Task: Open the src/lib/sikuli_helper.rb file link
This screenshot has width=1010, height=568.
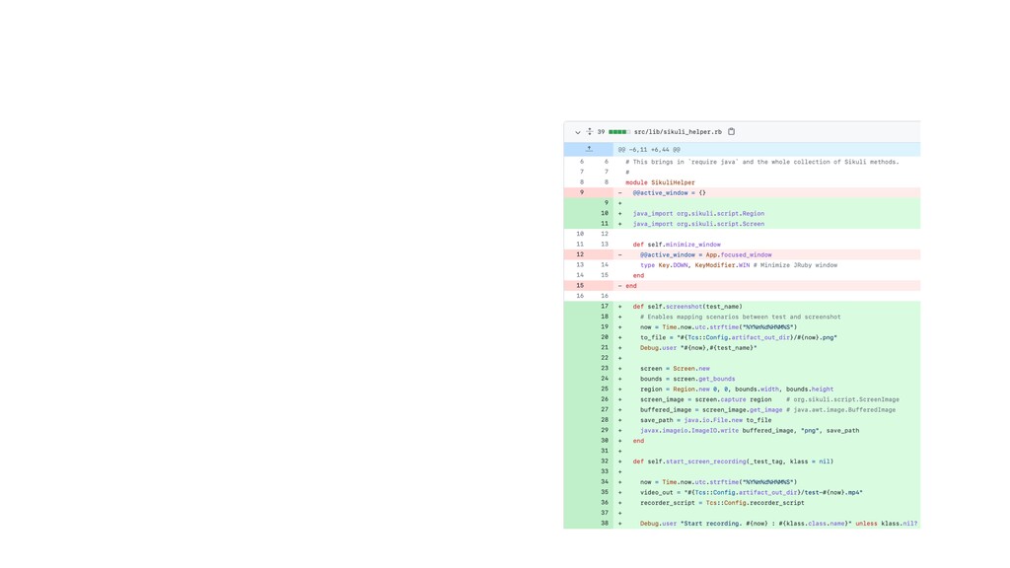Action: click(x=678, y=132)
